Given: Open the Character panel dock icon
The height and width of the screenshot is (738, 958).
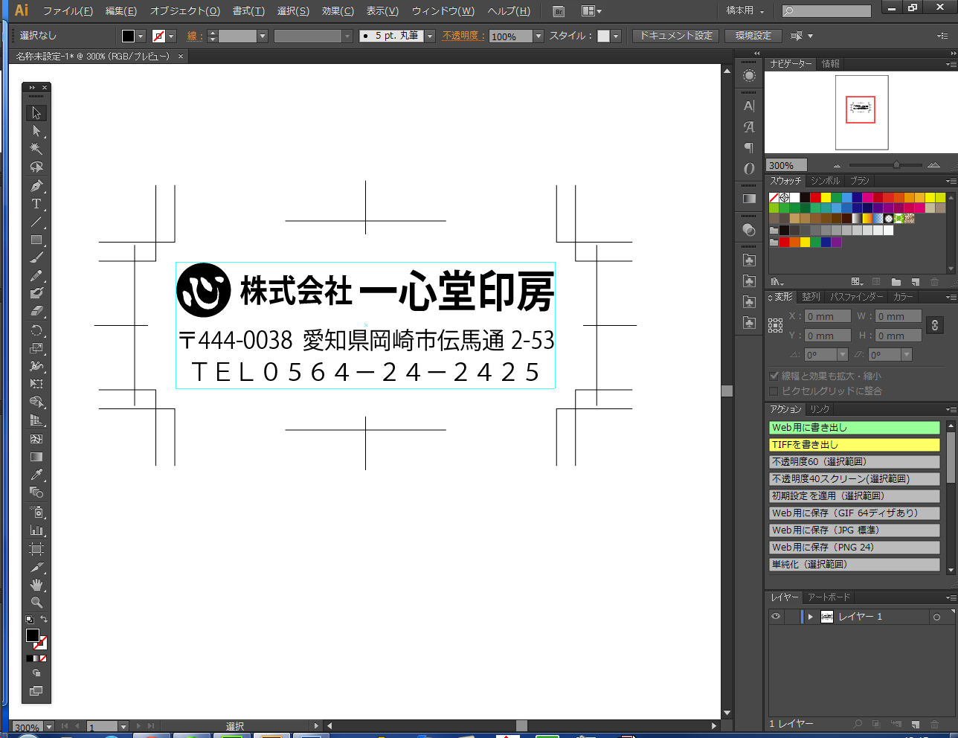Looking at the screenshot, I should tap(749, 106).
